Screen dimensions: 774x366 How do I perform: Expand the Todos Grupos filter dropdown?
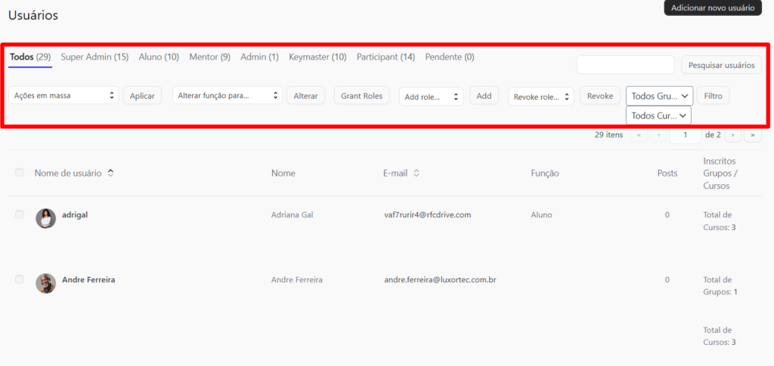pos(659,96)
